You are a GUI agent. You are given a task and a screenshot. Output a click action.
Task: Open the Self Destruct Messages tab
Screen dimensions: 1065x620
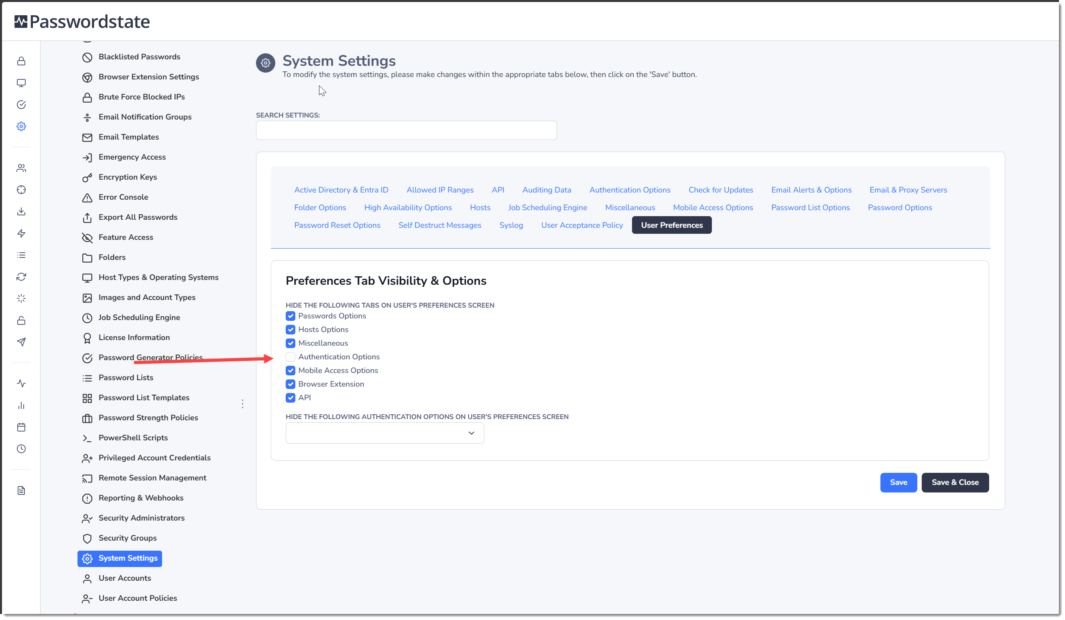click(x=439, y=225)
